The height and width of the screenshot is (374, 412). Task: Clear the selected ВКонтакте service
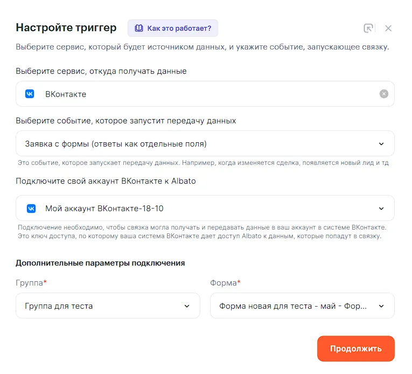tap(383, 94)
